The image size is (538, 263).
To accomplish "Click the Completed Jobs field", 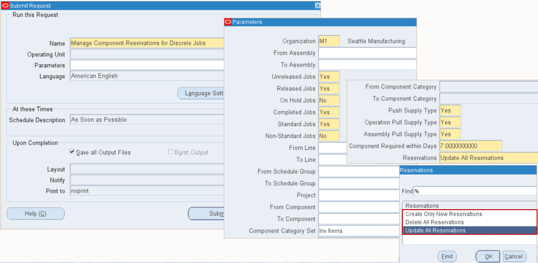I will pyautogui.click(x=329, y=112).
